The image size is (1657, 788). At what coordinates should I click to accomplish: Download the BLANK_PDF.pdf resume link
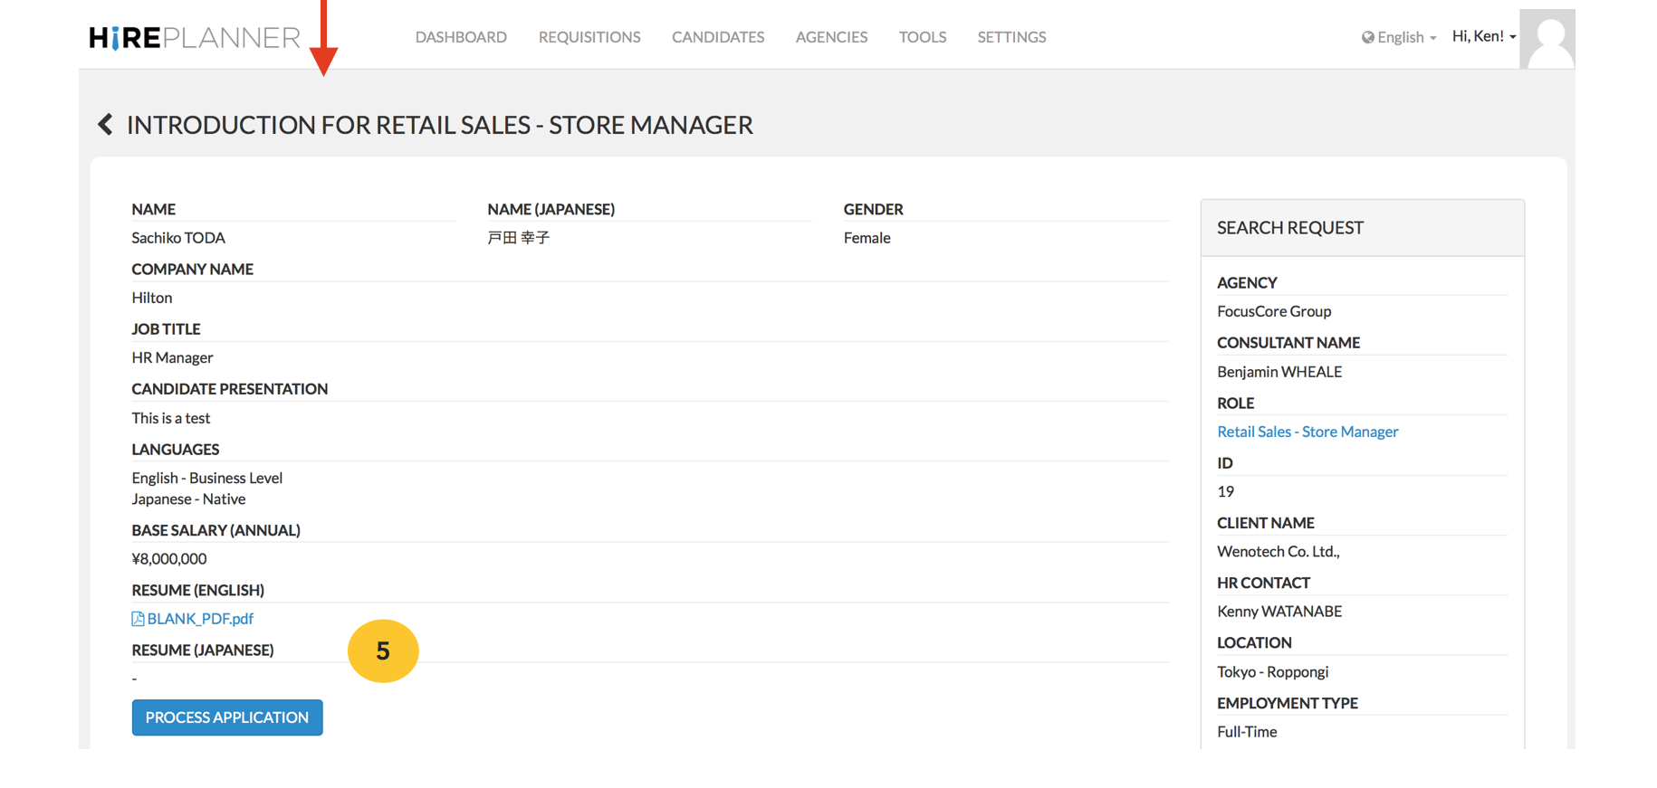pos(200,619)
